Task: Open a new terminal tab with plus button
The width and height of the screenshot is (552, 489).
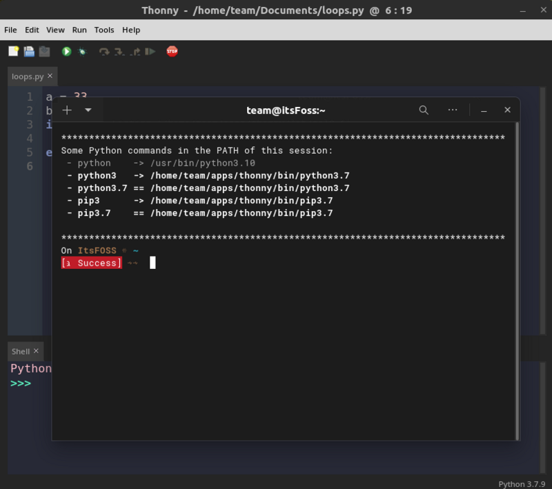Action: (66, 110)
